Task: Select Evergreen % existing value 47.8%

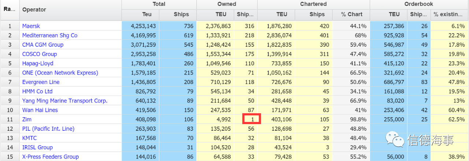Action: coord(457,82)
